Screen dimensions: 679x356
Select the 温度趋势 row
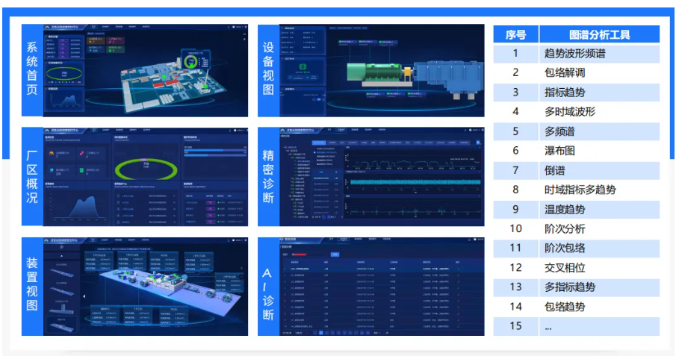click(x=577, y=210)
